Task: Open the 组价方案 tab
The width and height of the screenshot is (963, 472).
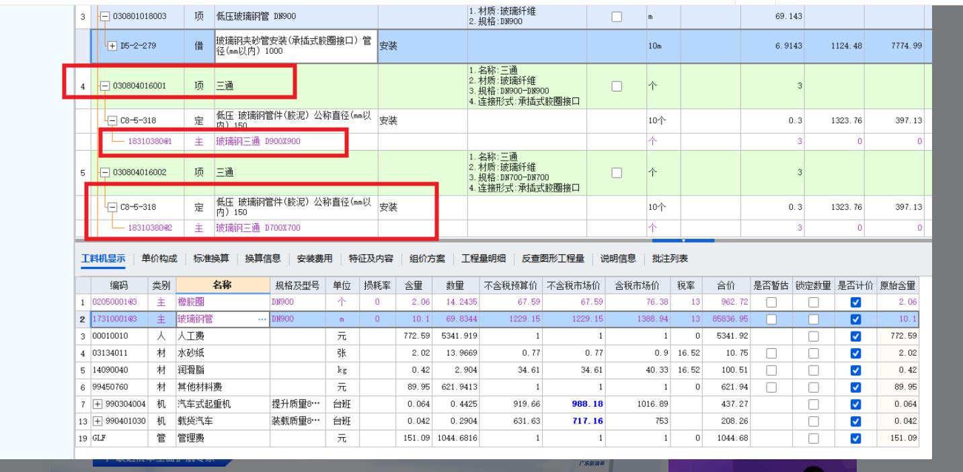Action: 426,259
